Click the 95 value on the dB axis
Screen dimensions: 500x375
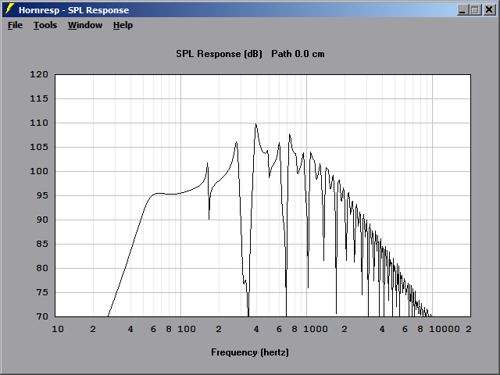coord(42,195)
